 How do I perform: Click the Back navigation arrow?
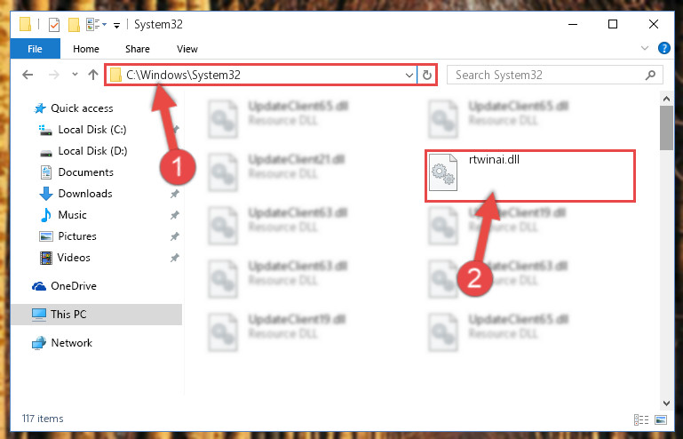coord(28,75)
